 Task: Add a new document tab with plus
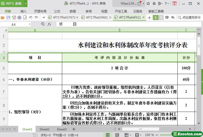(x=149, y=18)
